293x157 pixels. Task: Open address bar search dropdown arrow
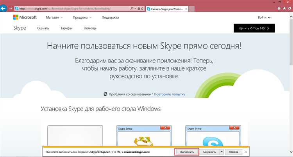[135, 9]
